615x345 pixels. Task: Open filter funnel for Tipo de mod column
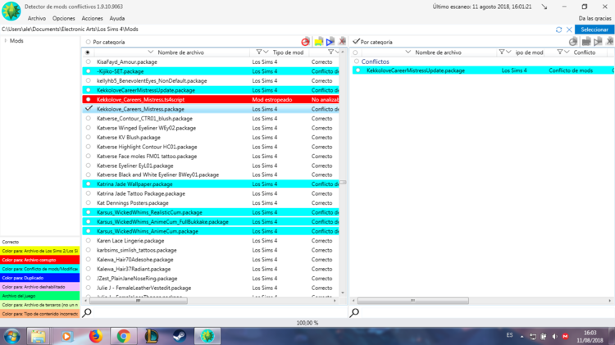(259, 52)
